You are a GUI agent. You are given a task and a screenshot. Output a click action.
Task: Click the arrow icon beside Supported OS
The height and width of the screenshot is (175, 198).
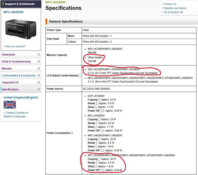coord(39,82)
